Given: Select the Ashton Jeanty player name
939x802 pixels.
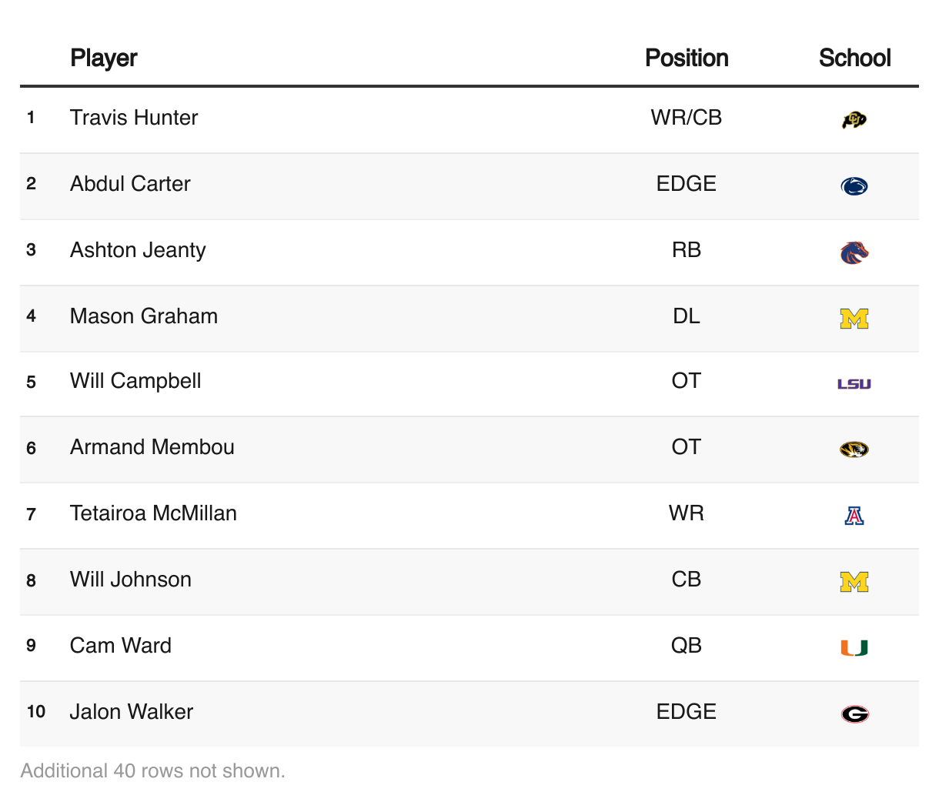Looking at the screenshot, I should tap(138, 250).
